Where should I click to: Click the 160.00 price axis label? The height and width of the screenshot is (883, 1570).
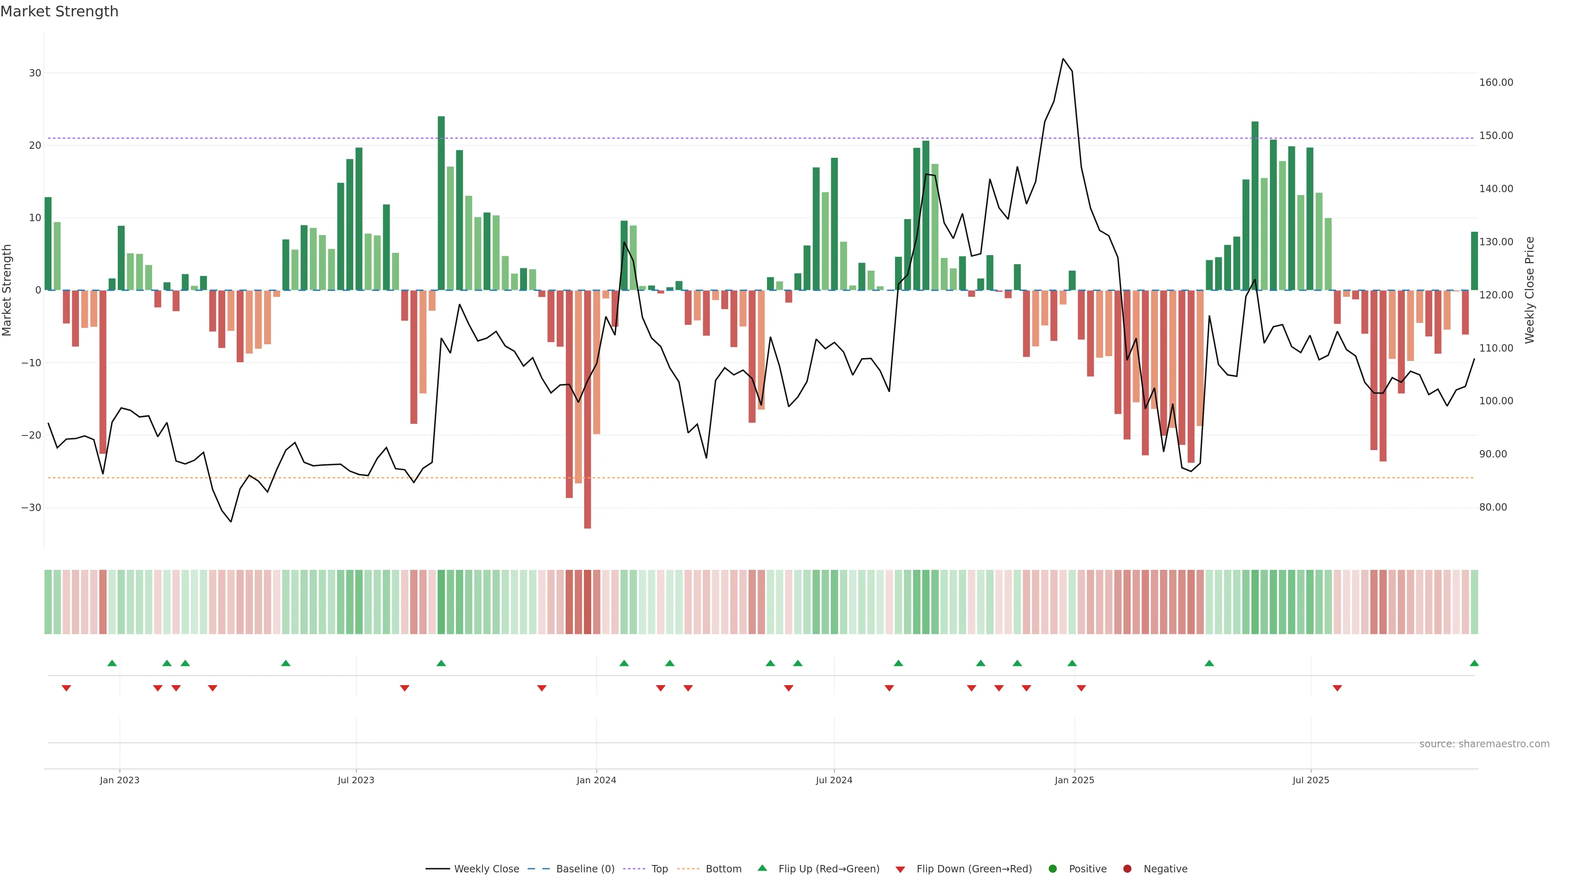pos(1496,82)
